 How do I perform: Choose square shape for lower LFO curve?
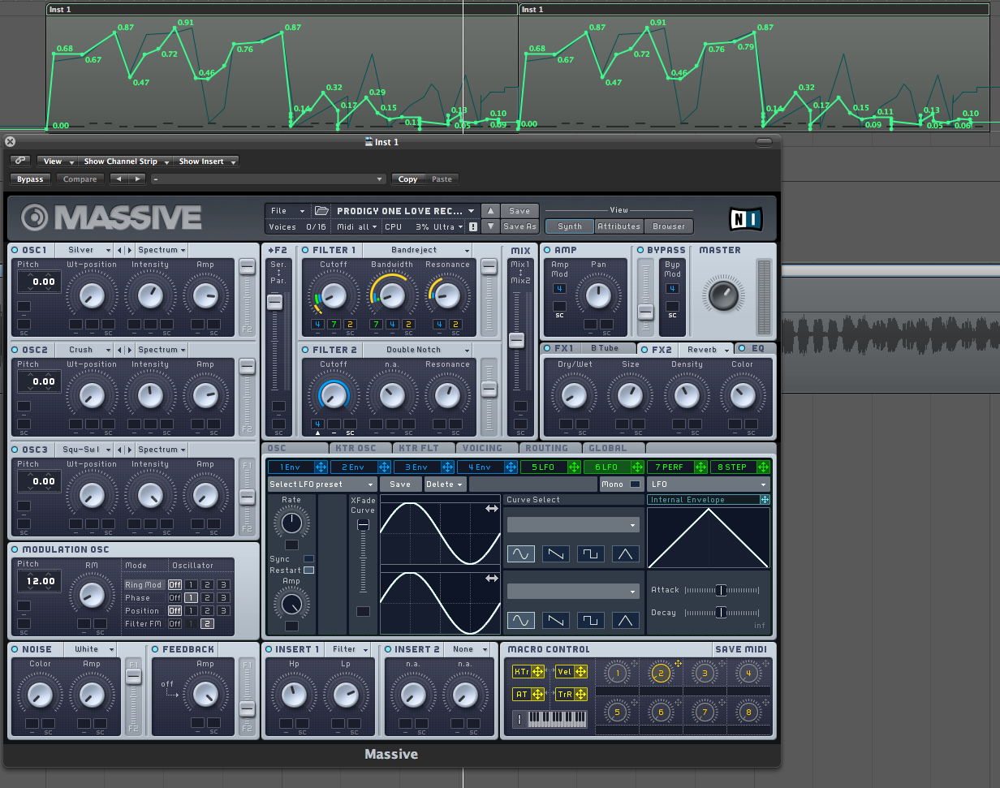coord(591,620)
